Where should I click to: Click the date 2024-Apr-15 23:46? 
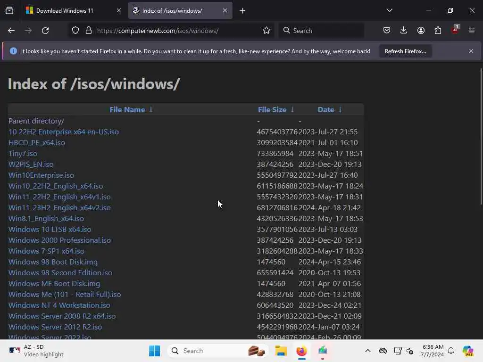(x=330, y=262)
